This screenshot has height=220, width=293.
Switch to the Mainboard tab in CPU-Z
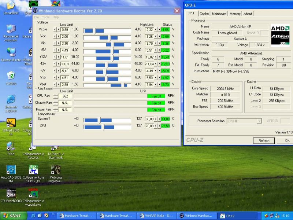pyautogui.click(x=219, y=14)
